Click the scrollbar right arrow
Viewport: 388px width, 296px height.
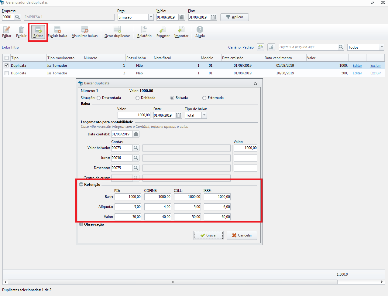(382, 282)
